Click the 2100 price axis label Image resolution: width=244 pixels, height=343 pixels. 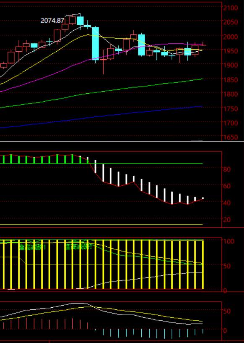pyautogui.click(x=231, y=8)
